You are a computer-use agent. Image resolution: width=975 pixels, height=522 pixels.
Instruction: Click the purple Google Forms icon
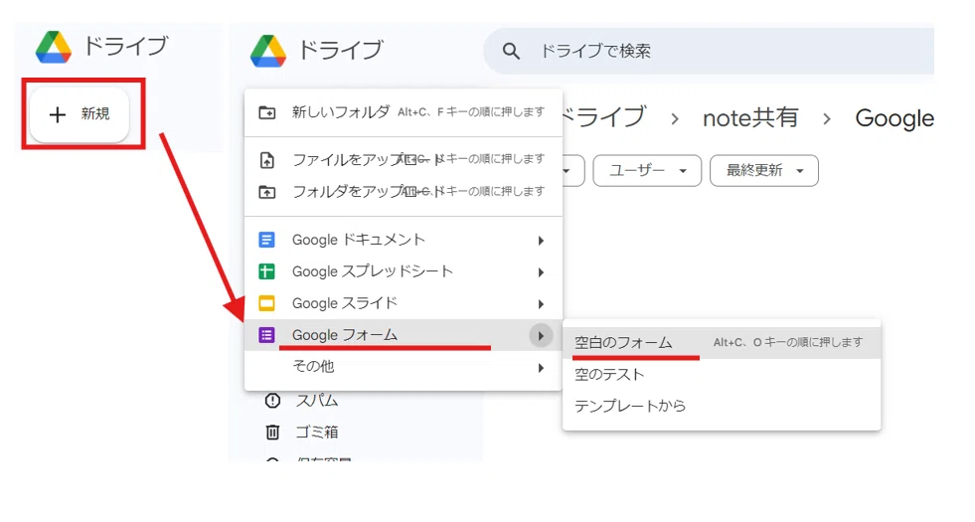[x=266, y=335]
